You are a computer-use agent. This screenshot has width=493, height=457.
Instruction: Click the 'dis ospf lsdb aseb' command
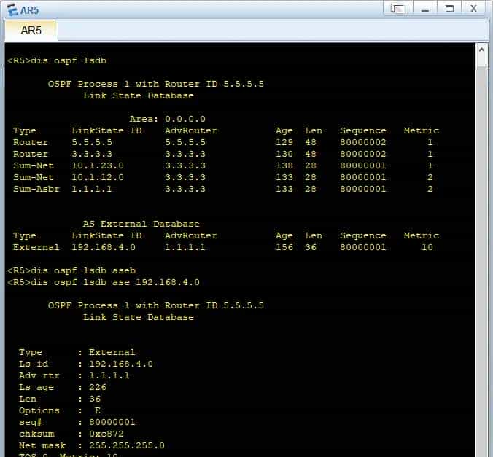[71, 270]
